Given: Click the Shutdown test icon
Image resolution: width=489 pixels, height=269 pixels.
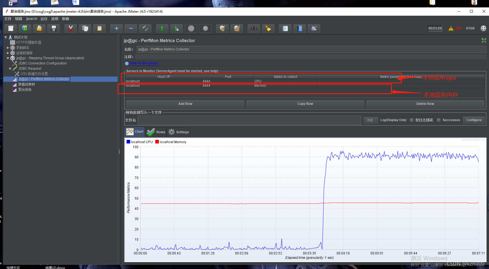Looking at the screenshot, I should [205, 28].
